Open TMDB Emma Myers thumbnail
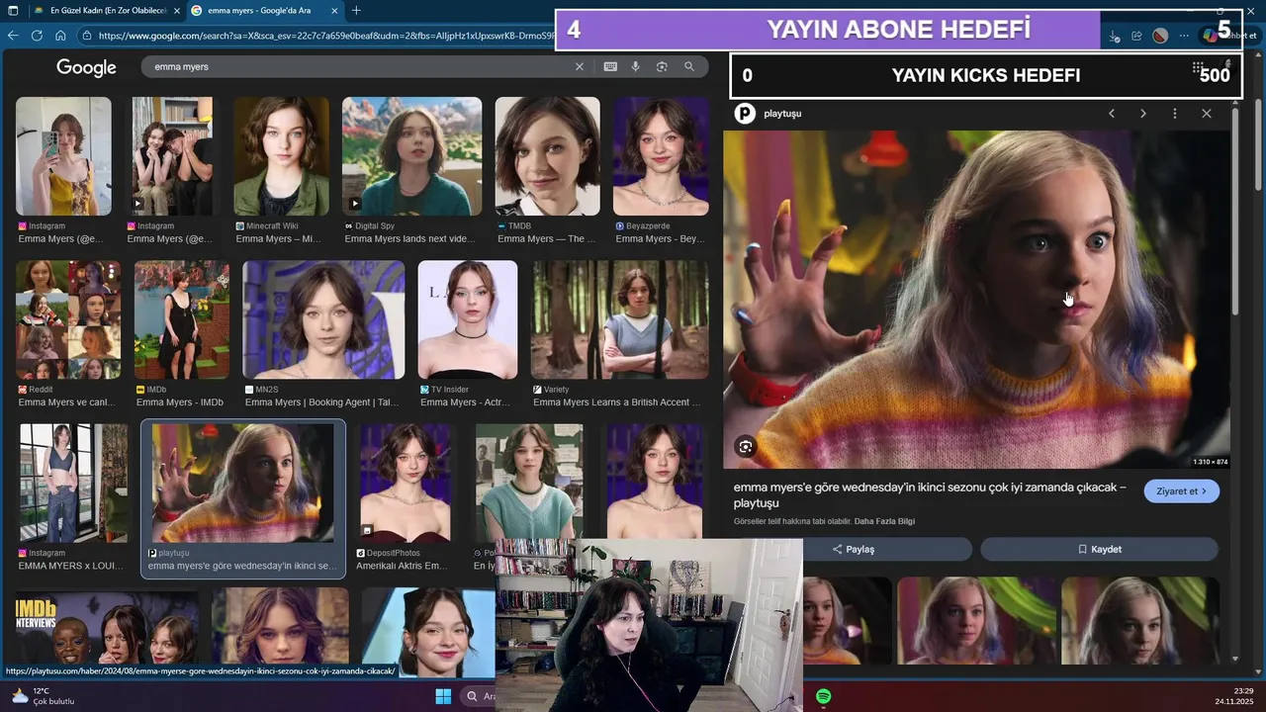1266x712 pixels. (x=547, y=156)
